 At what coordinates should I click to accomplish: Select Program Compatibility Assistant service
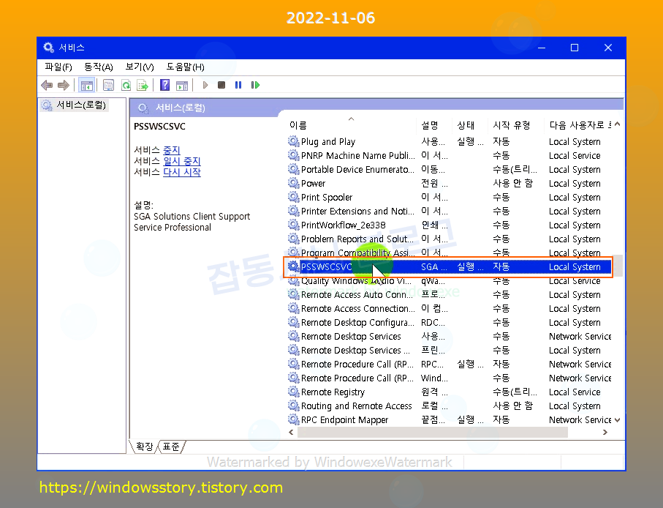[449, 253]
